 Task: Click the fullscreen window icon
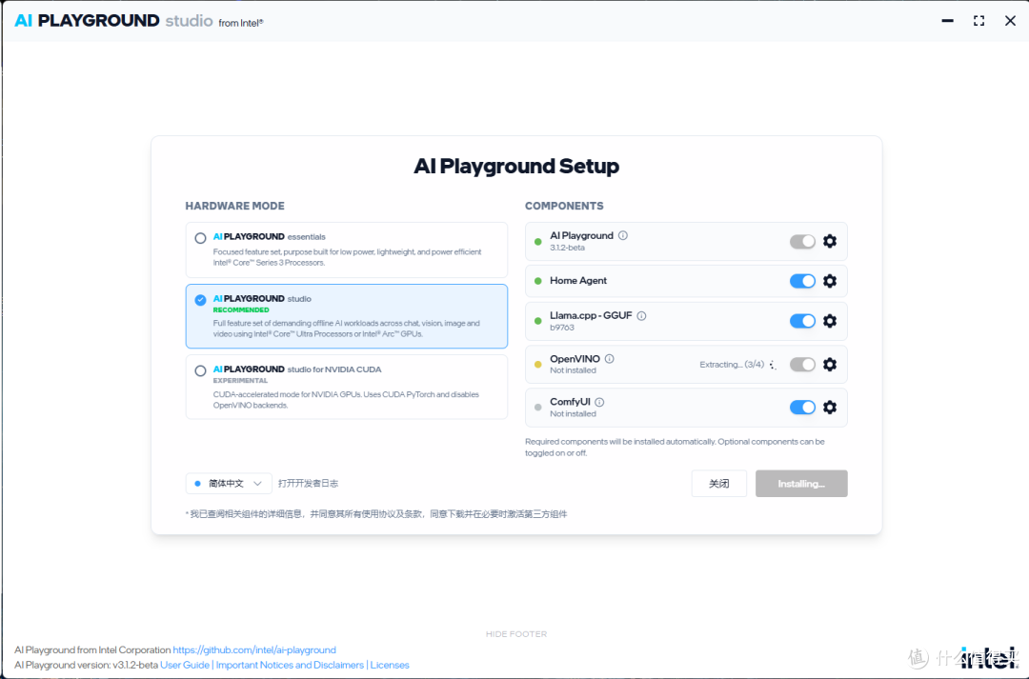coord(979,21)
